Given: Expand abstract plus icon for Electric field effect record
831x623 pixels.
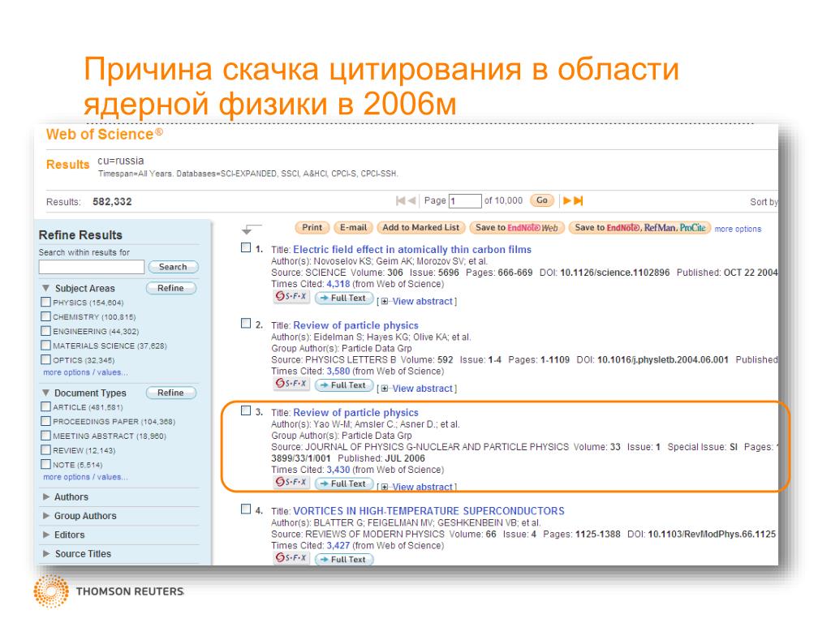Looking at the screenshot, I should tap(385, 302).
